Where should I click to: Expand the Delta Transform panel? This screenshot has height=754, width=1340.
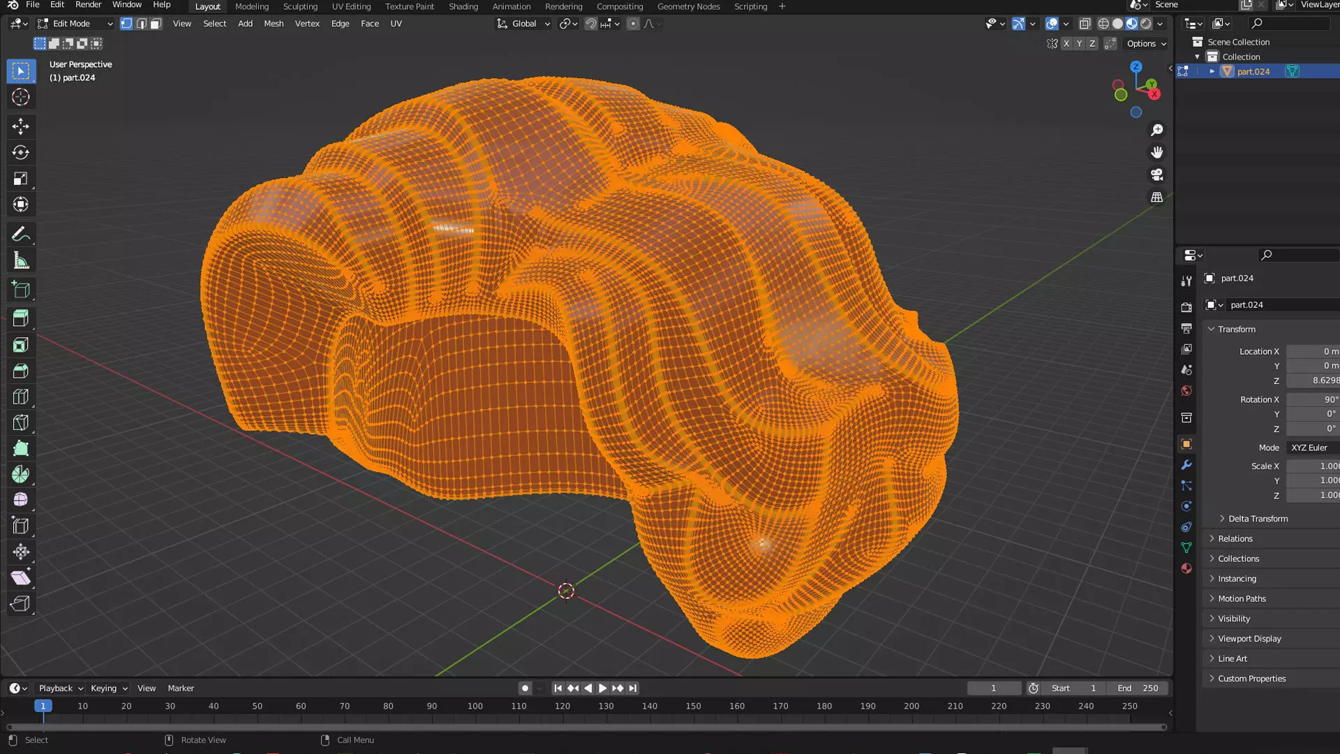(x=1257, y=519)
